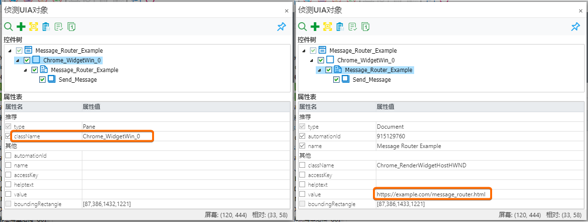Collapse highlighted Message_Router_Example document node in right tree
The width and height of the screenshot is (588, 222).
click(x=319, y=70)
